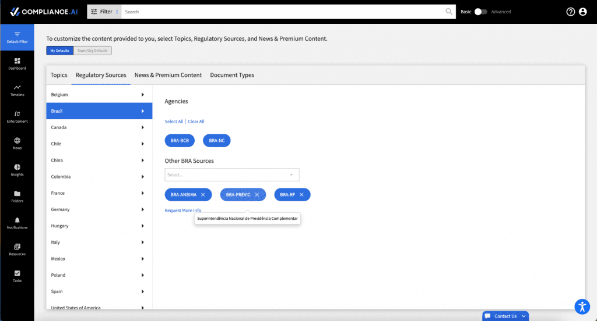
Task: Select Team/Org Defaults option
Action: (93, 51)
